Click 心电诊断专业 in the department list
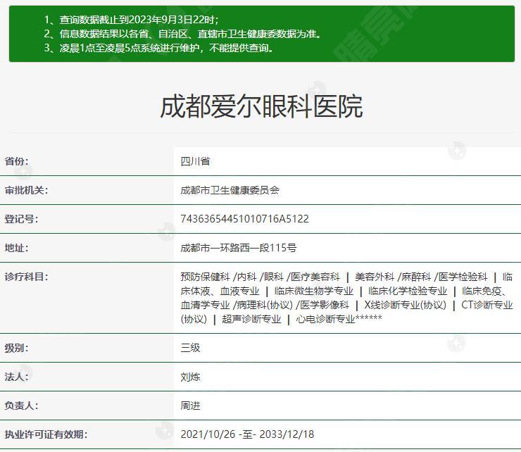521x452 pixels. [x=325, y=320]
